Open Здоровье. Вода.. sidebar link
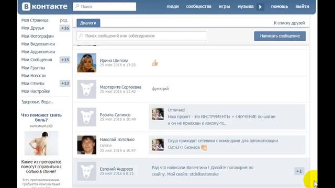 (37, 102)
